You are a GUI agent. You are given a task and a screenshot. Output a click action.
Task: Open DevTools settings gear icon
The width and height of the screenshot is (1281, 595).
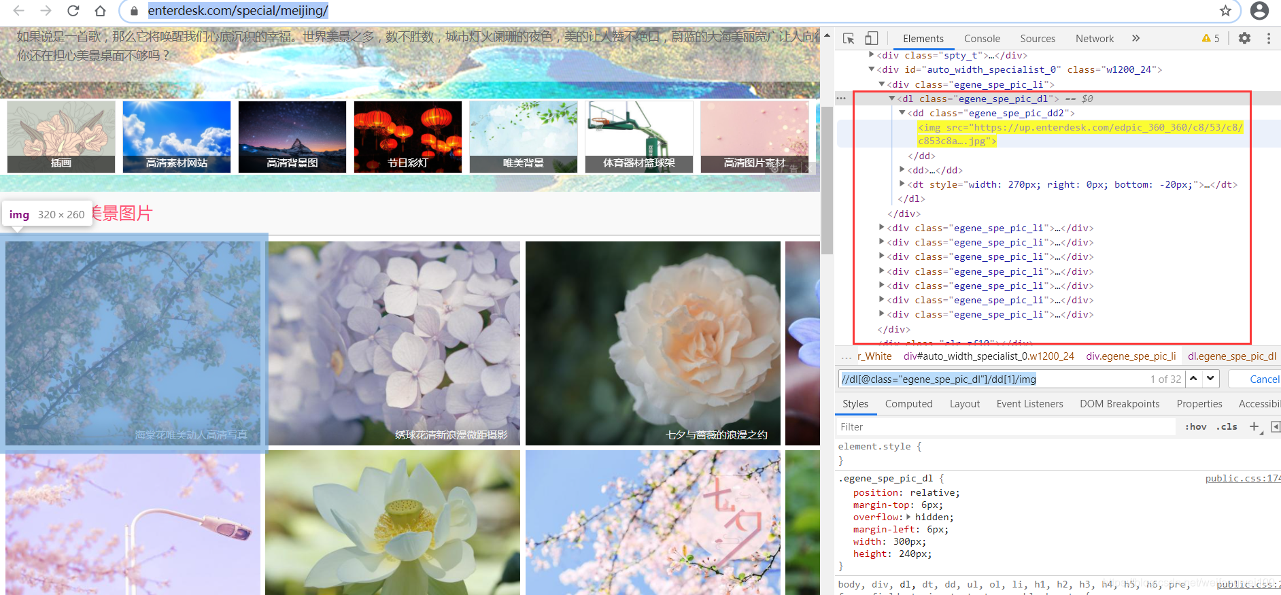pyautogui.click(x=1244, y=39)
